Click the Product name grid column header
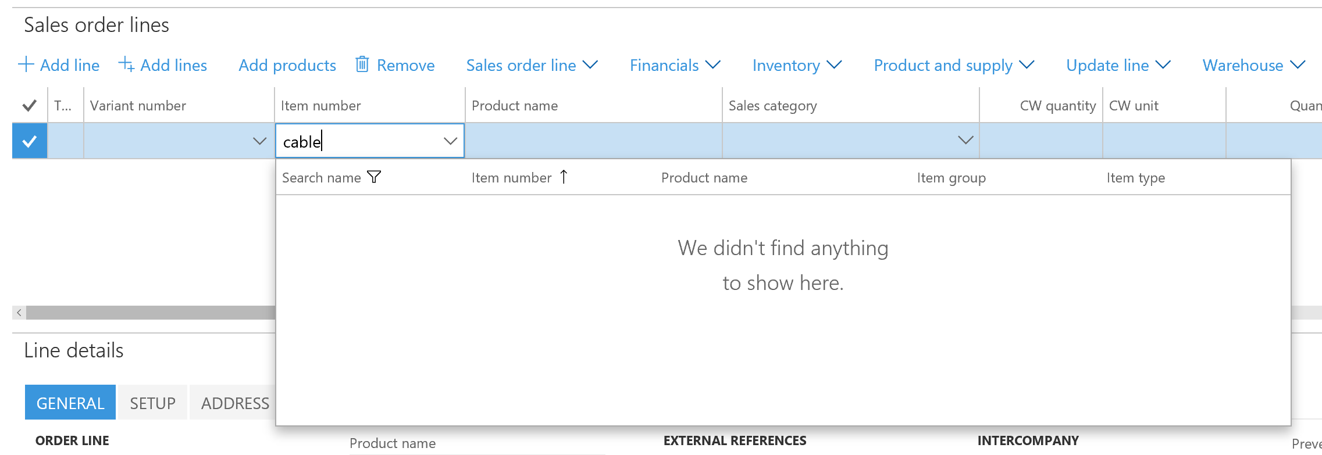Viewport: 1322px width, 455px height. pyautogui.click(x=594, y=106)
